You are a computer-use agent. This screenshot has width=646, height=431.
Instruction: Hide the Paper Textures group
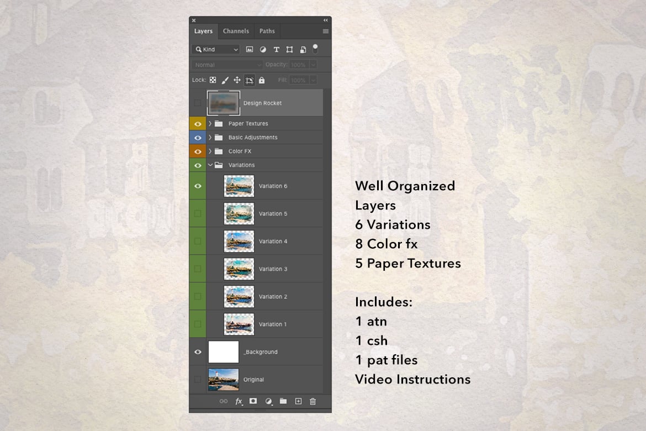[x=198, y=124]
